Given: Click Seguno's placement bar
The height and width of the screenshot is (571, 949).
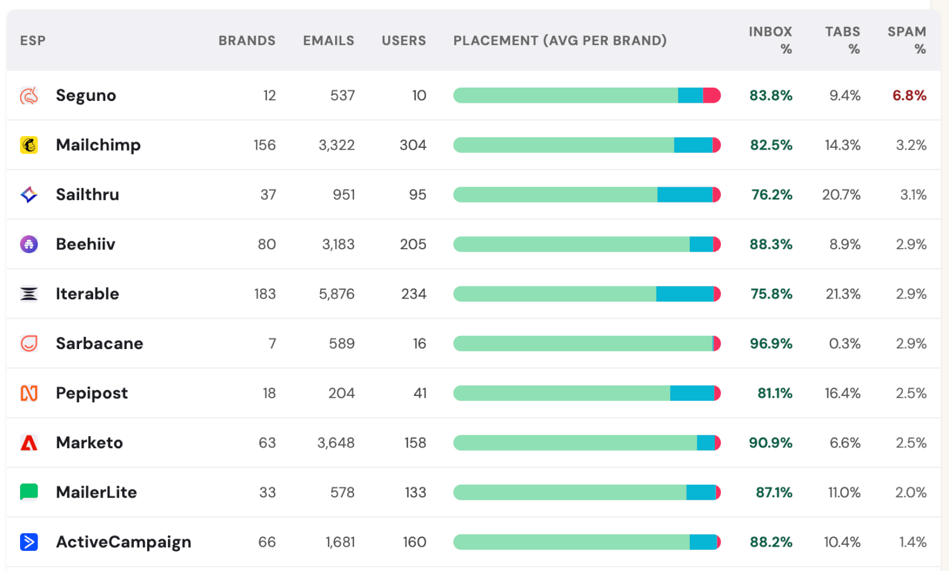Looking at the screenshot, I should click(x=587, y=95).
